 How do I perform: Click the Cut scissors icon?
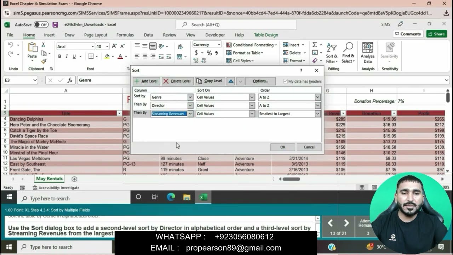click(43, 45)
